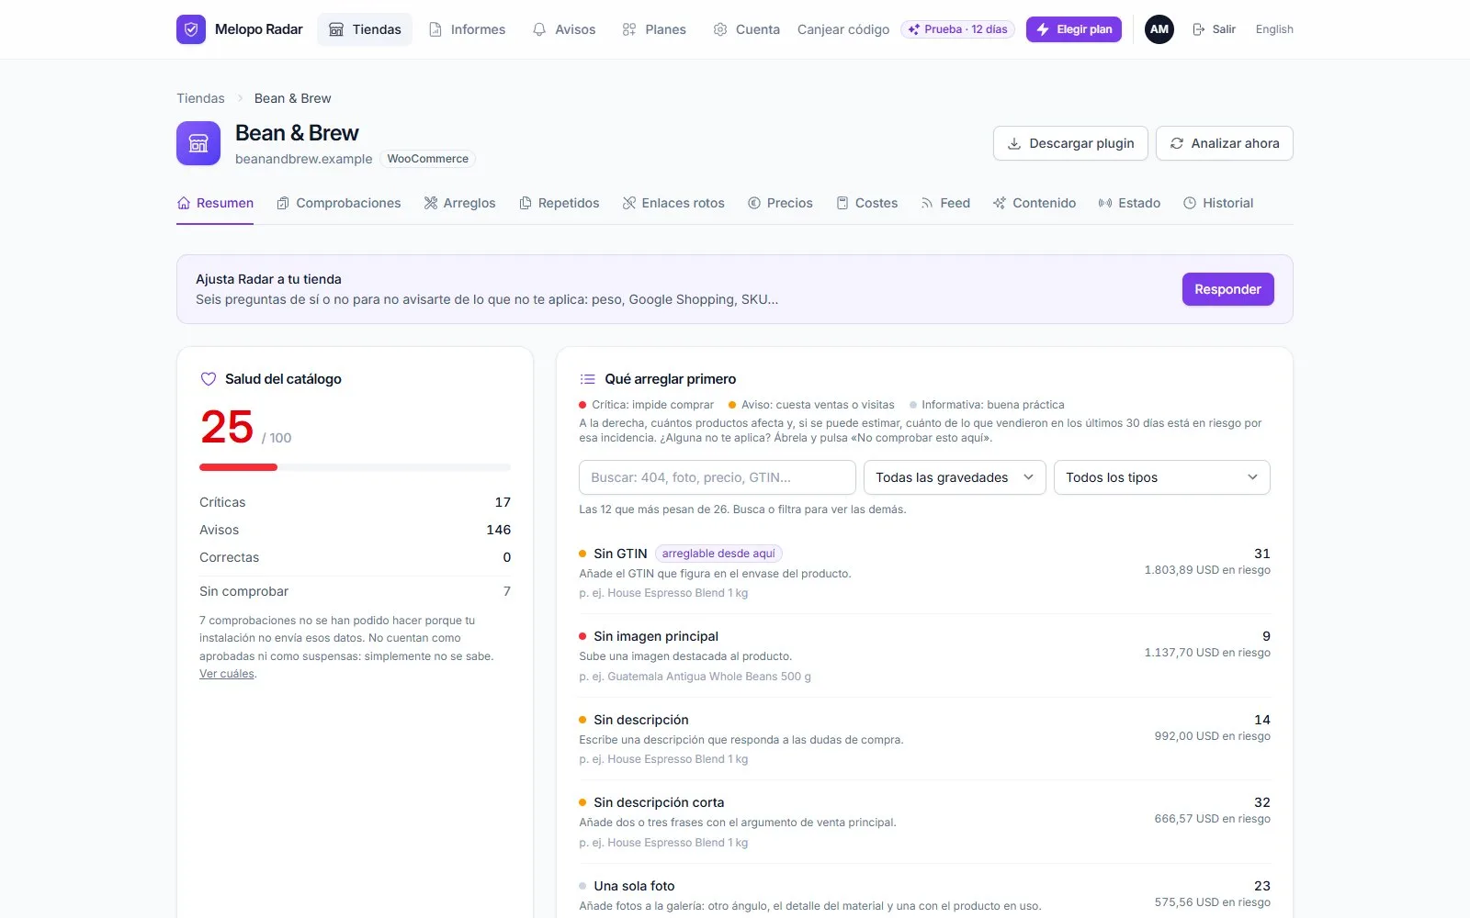
Task: Open Avisos notifications page
Action: (x=564, y=29)
